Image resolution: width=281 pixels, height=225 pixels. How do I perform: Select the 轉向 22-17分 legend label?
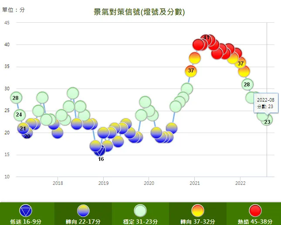[83, 222]
